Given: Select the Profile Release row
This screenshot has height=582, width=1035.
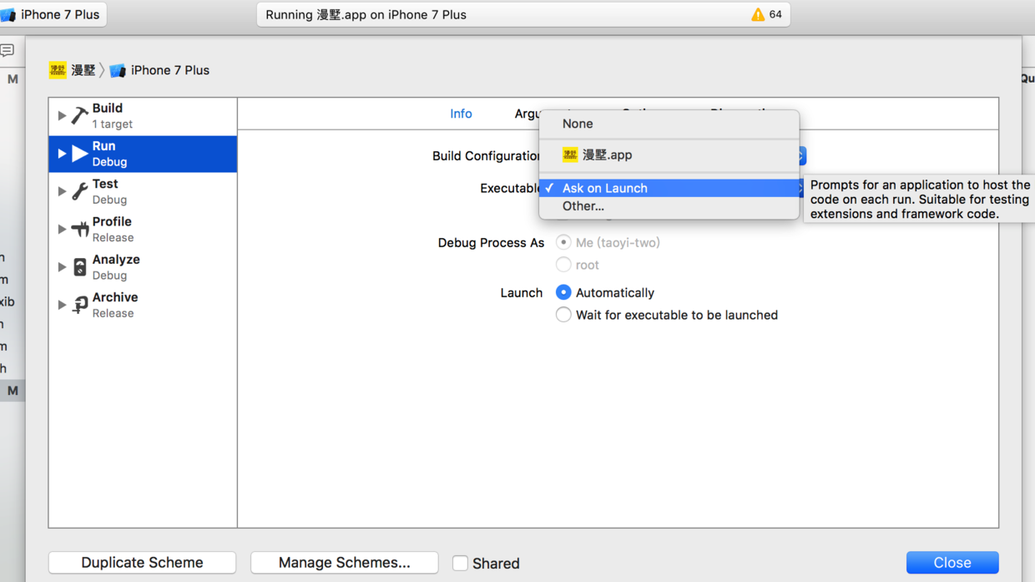Looking at the screenshot, I should pos(143,230).
